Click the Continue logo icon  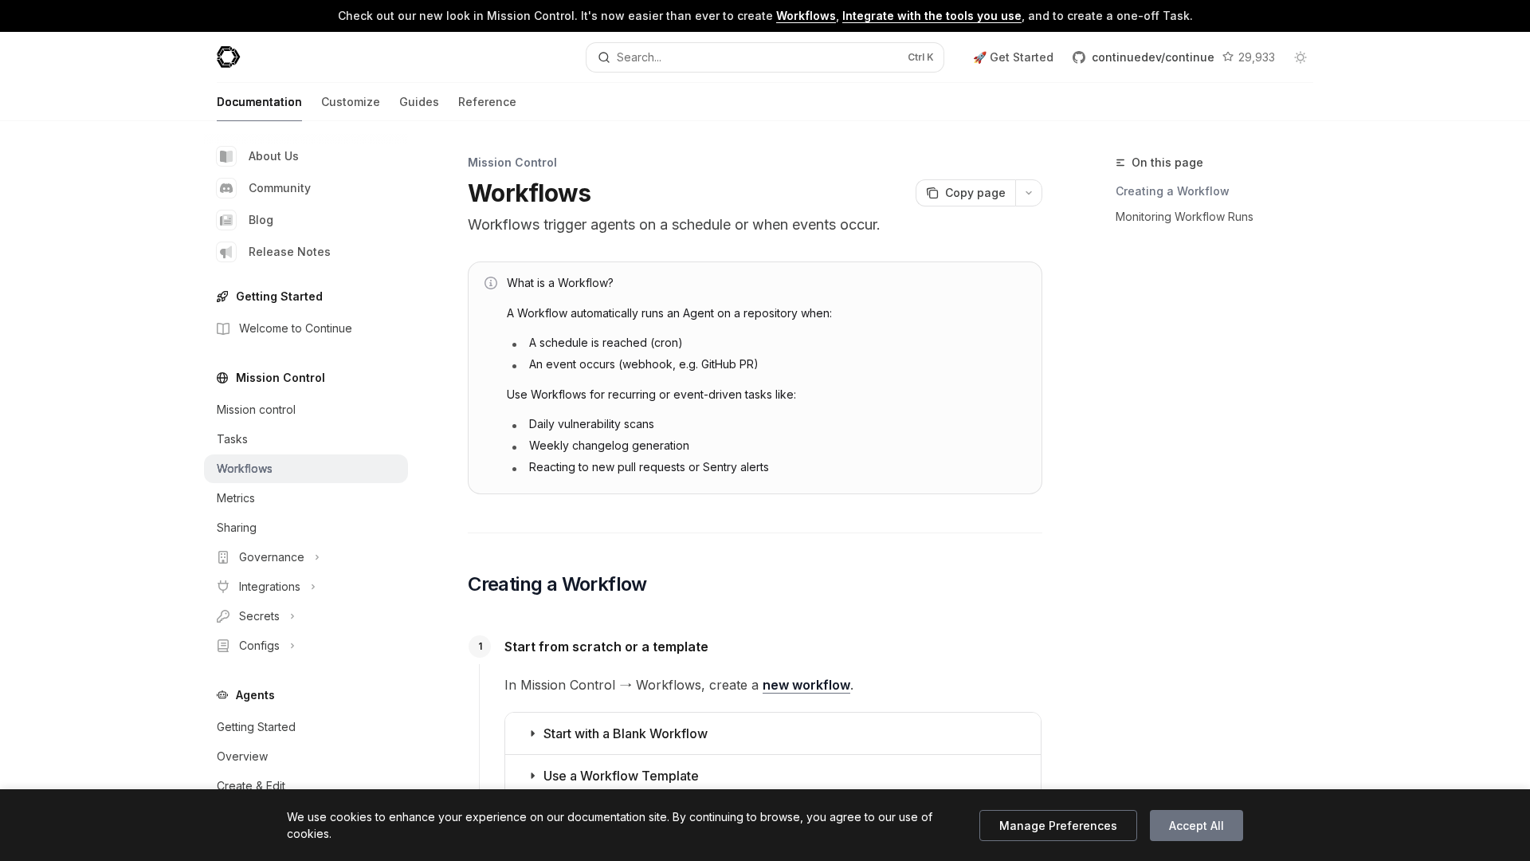tap(228, 57)
